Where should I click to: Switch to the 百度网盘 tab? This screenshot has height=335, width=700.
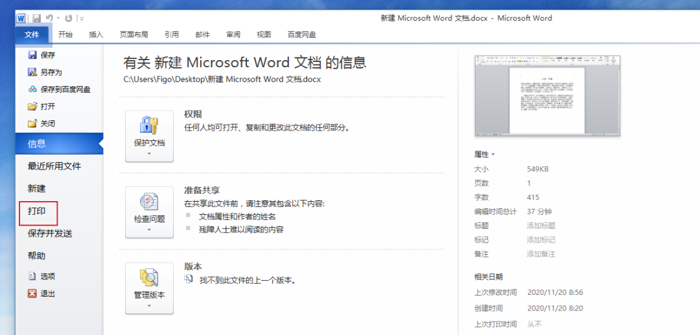pyautogui.click(x=302, y=34)
